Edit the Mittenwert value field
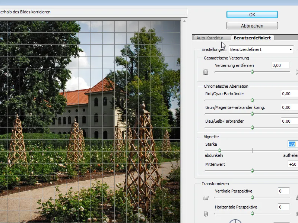The image size is (298, 223). 293,164
